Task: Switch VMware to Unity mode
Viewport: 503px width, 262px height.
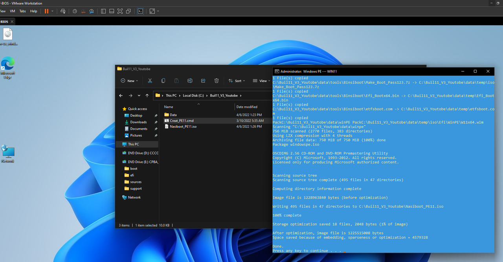Action: 129,11
